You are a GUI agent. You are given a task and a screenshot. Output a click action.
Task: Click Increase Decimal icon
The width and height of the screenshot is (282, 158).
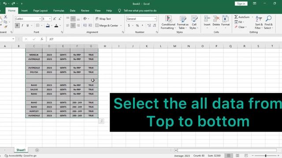point(149,25)
